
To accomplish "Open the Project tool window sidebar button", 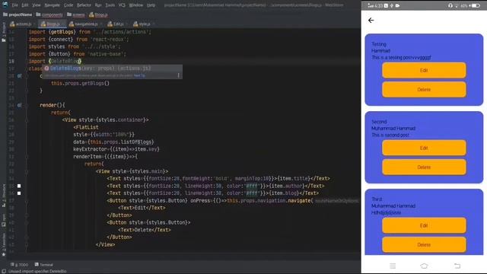I will pos(4,31).
